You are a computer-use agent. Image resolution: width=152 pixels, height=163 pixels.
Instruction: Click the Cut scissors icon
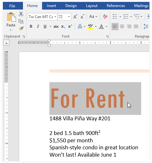(21, 14)
